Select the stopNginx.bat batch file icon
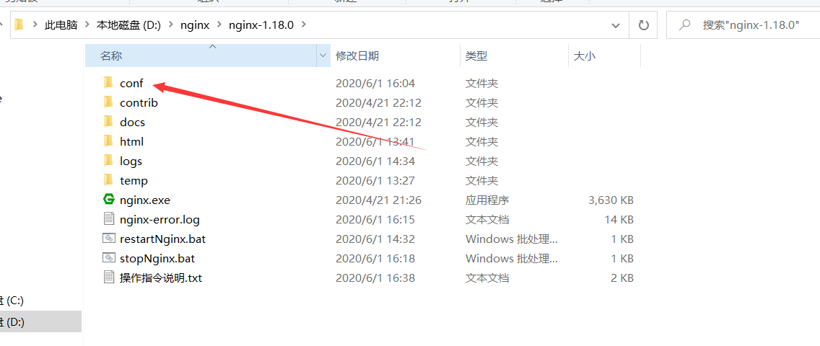Image resolution: width=820 pixels, height=346 pixels. (x=108, y=258)
